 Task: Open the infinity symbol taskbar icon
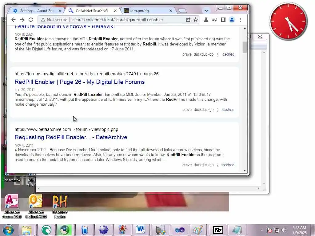click(180, 230)
